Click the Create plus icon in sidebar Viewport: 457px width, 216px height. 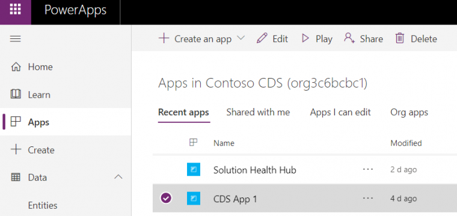point(16,150)
